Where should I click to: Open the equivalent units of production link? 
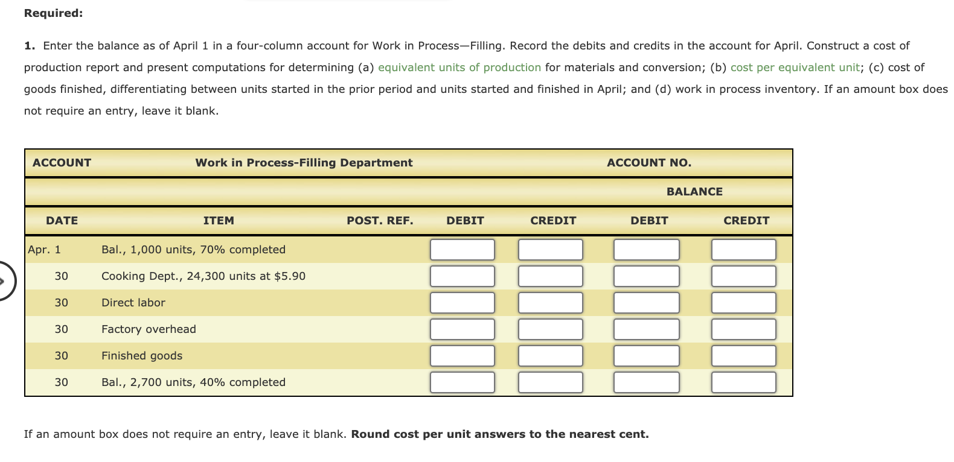coord(459,67)
